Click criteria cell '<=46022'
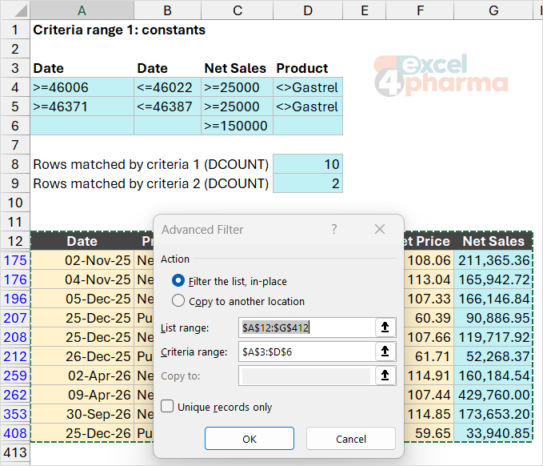Viewport: 543px width, 466px height. [167, 87]
